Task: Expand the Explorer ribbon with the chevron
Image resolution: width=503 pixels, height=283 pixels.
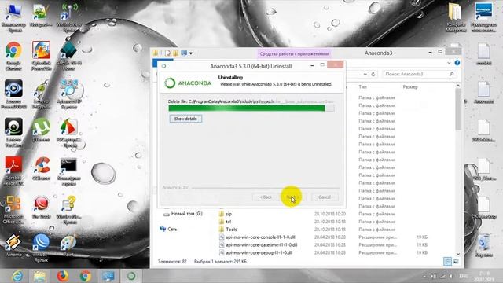Action: [449, 63]
